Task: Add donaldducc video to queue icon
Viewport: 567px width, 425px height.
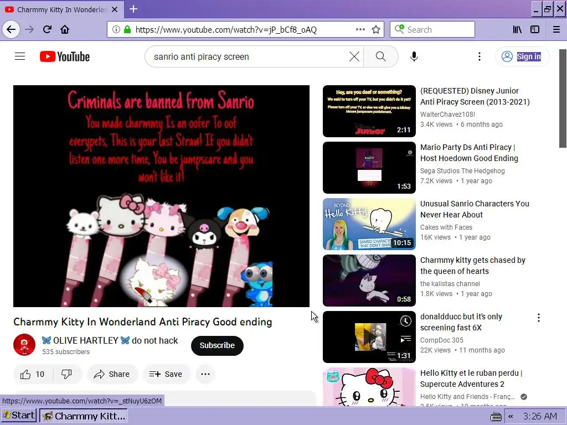Action: (406, 339)
